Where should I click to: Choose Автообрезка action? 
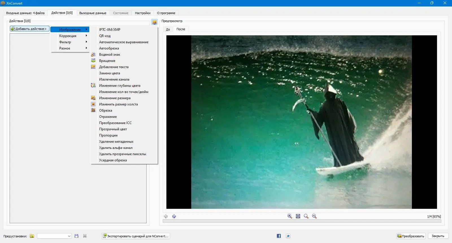[x=124, y=48]
